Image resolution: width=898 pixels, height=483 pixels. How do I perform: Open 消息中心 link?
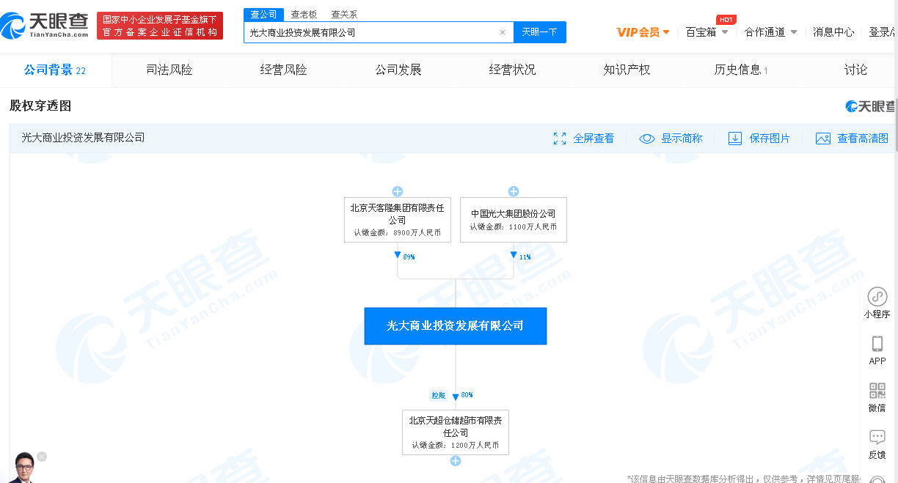[x=833, y=32]
